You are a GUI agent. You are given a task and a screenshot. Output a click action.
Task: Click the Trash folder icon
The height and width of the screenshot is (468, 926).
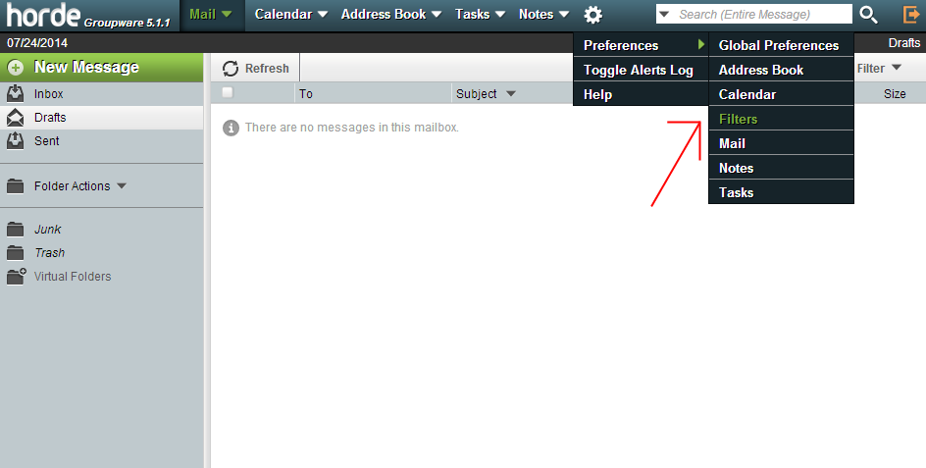pyautogui.click(x=15, y=253)
